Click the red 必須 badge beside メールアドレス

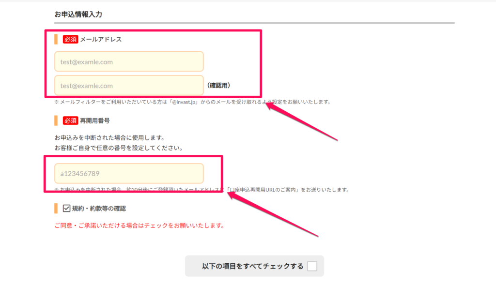[x=70, y=39]
